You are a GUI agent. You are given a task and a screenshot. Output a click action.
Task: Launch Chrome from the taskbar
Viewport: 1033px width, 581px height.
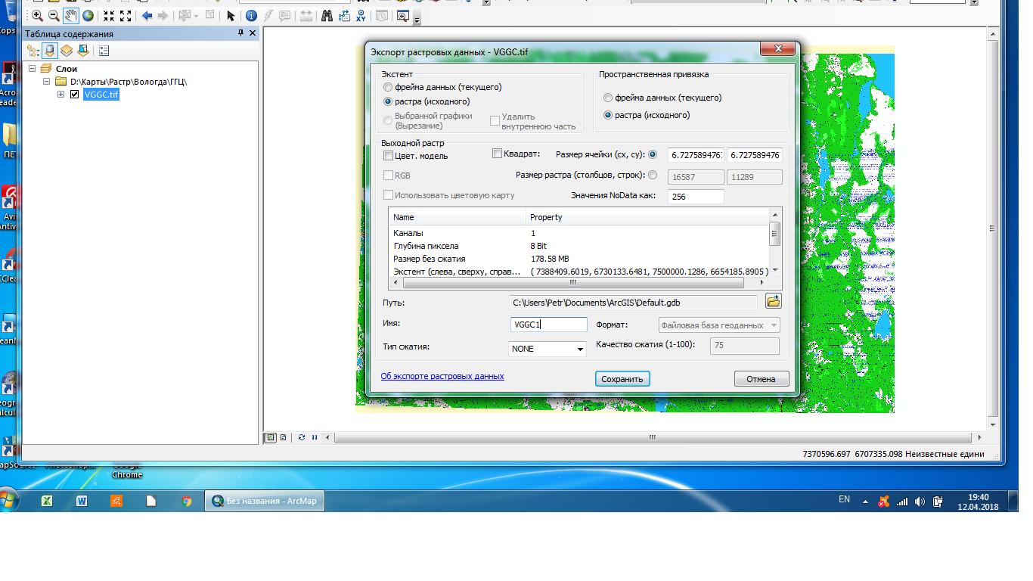point(187,501)
